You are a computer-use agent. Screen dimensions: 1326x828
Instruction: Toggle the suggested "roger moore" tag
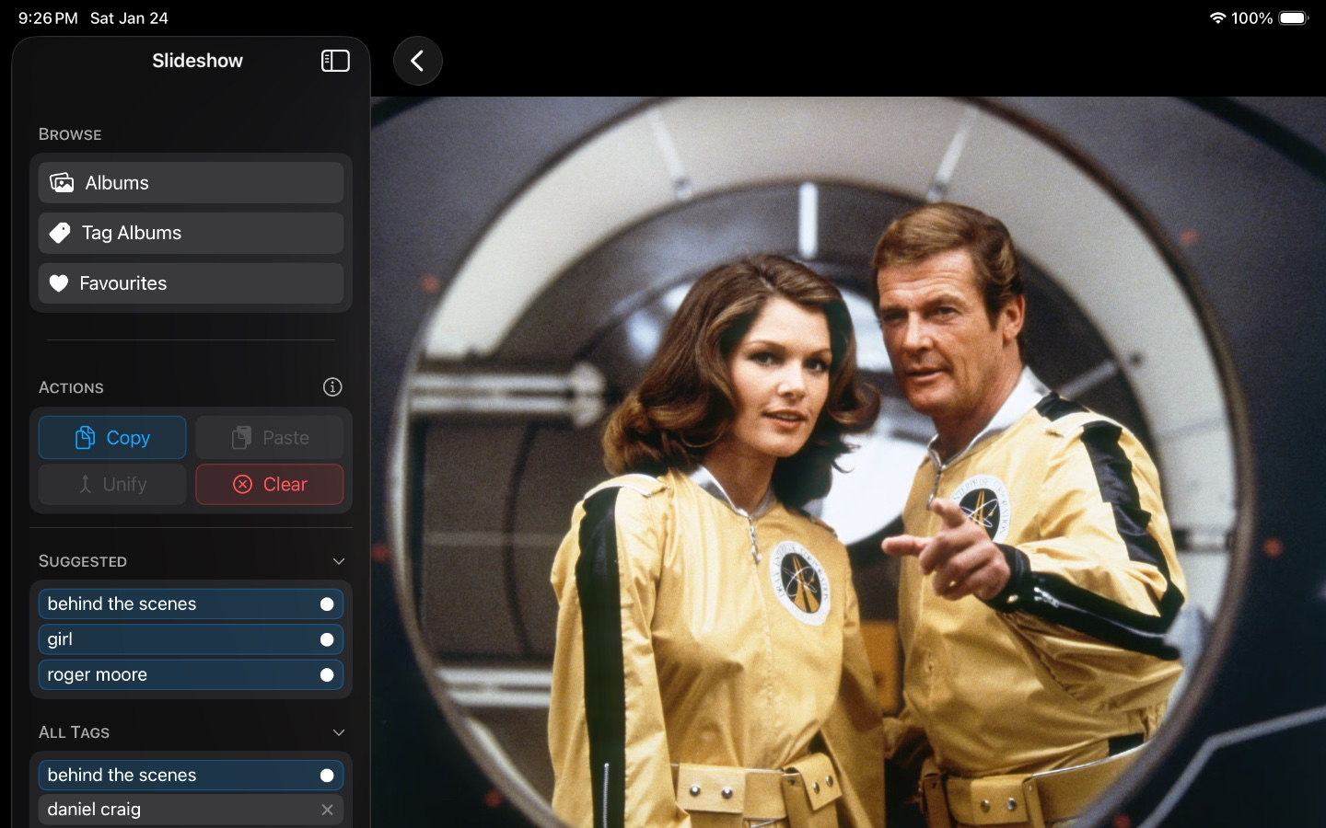click(x=191, y=674)
